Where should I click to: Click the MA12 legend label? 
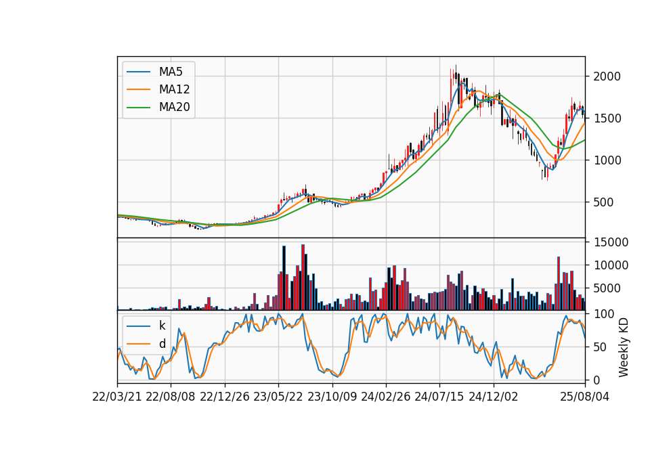coord(174,89)
